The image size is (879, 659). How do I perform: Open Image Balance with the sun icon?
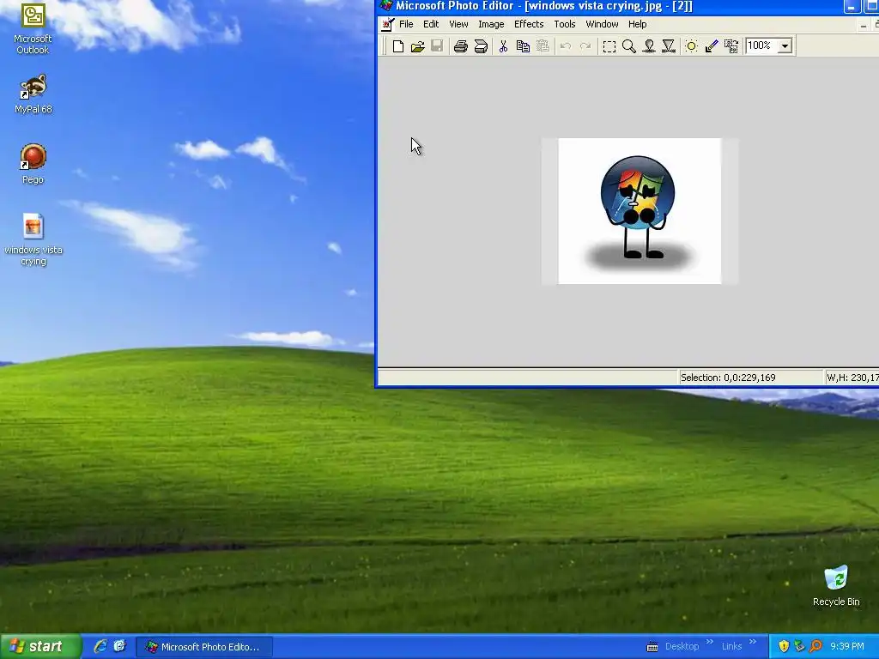692,46
